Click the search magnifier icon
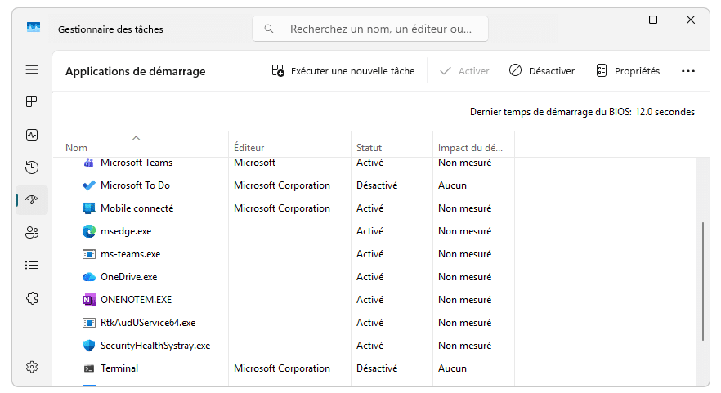This screenshot has height=393, width=721. tap(269, 29)
